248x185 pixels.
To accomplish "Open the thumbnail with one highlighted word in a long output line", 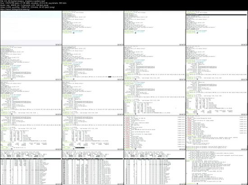I will click(x=93, y=63).
